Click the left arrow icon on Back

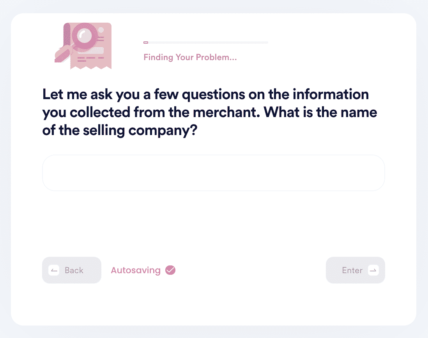(x=54, y=270)
